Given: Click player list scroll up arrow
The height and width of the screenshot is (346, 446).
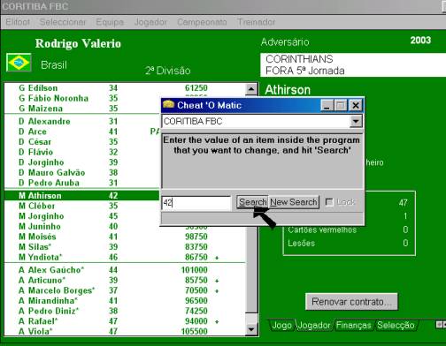Looking at the screenshot, I should [251, 89].
